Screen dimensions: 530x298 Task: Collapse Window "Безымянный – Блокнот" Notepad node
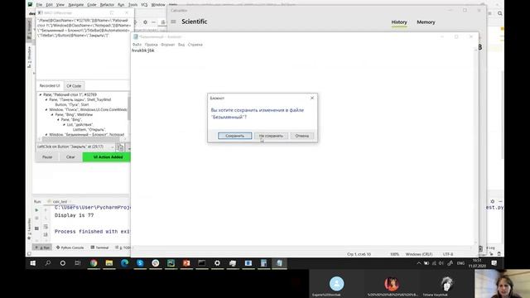click(x=46, y=134)
